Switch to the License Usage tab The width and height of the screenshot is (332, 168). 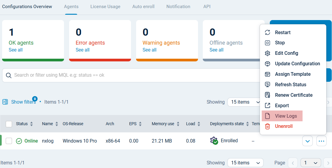(105, 7)
